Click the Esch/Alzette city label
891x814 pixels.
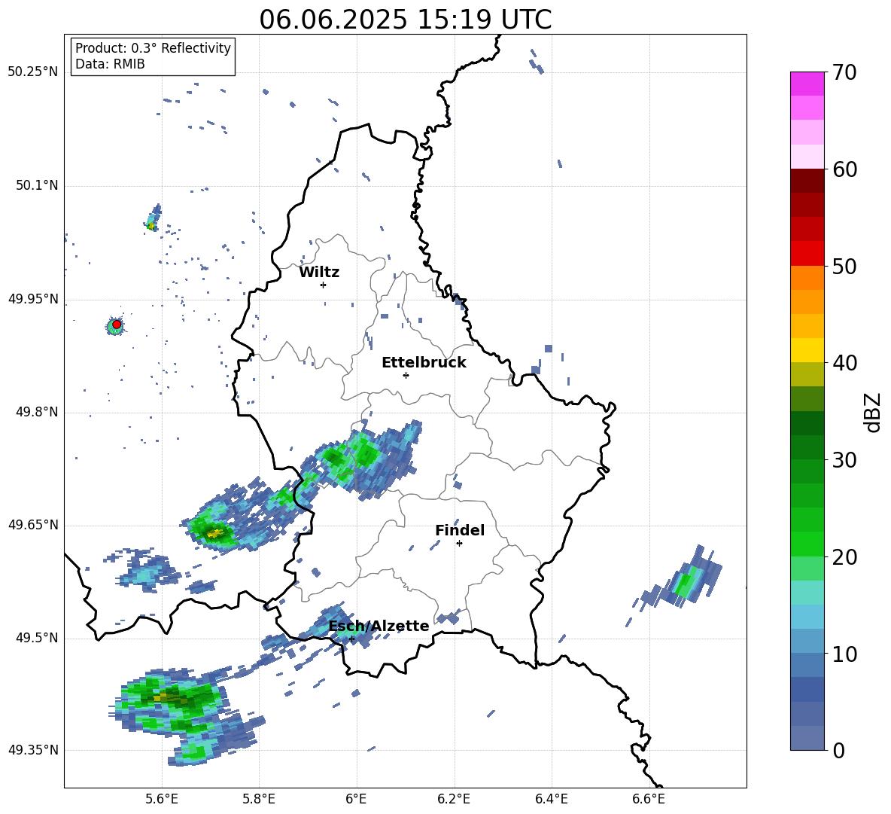(379, 627)
